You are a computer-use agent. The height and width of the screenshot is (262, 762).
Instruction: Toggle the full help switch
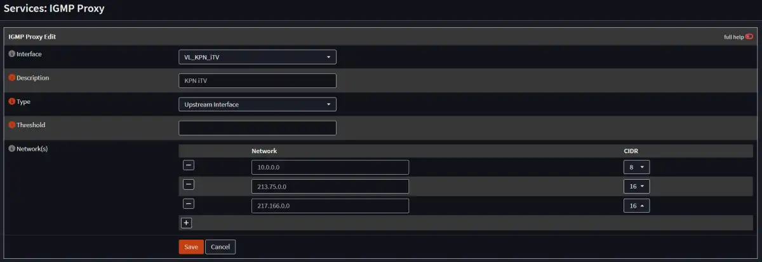pos(749,37)
